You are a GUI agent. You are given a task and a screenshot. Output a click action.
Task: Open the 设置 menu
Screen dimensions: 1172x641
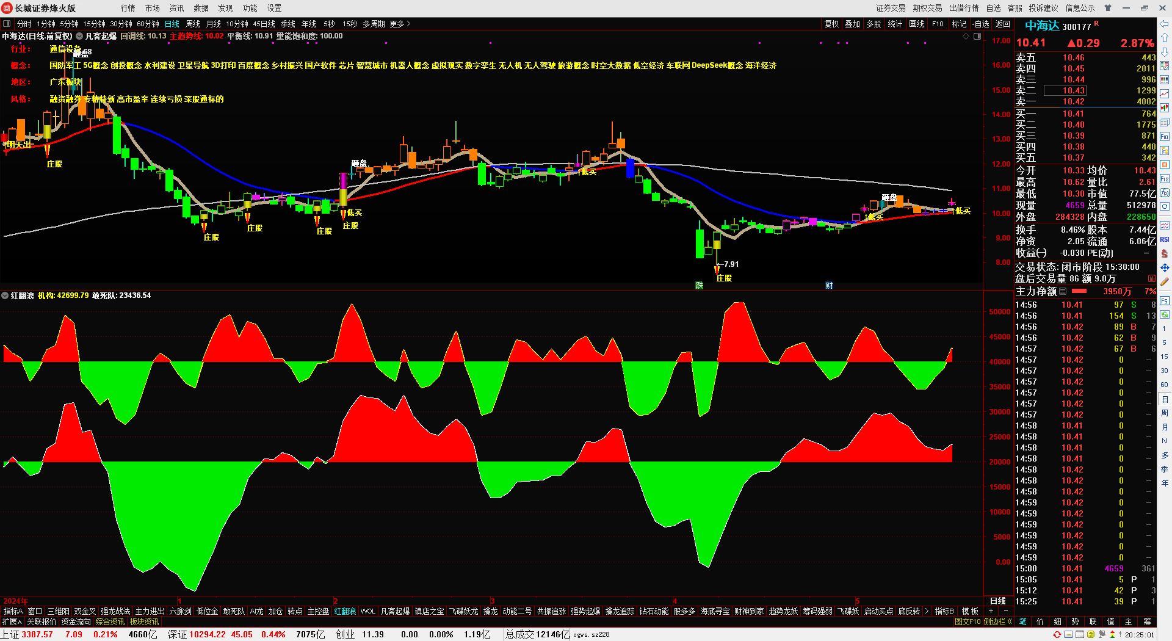[275, 8]
